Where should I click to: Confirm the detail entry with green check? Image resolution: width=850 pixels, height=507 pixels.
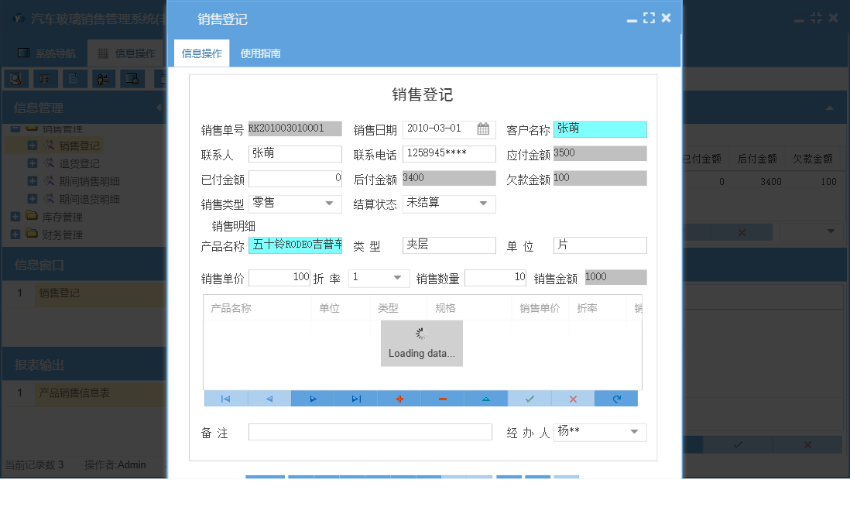click(x=529, y=398)
